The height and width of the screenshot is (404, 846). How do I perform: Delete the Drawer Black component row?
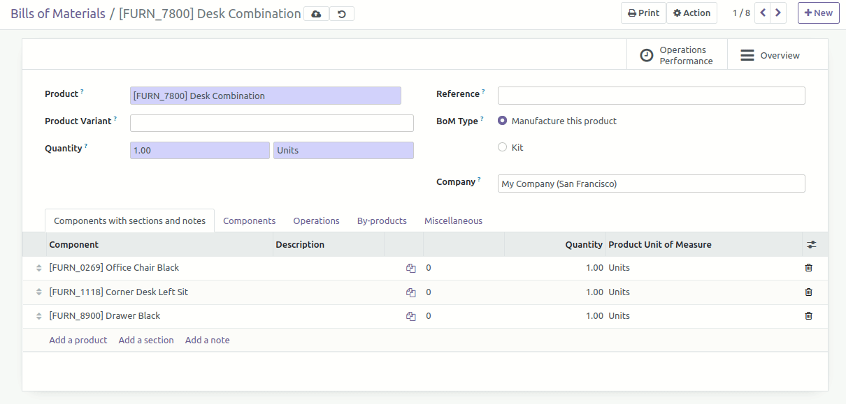(809, 316)
